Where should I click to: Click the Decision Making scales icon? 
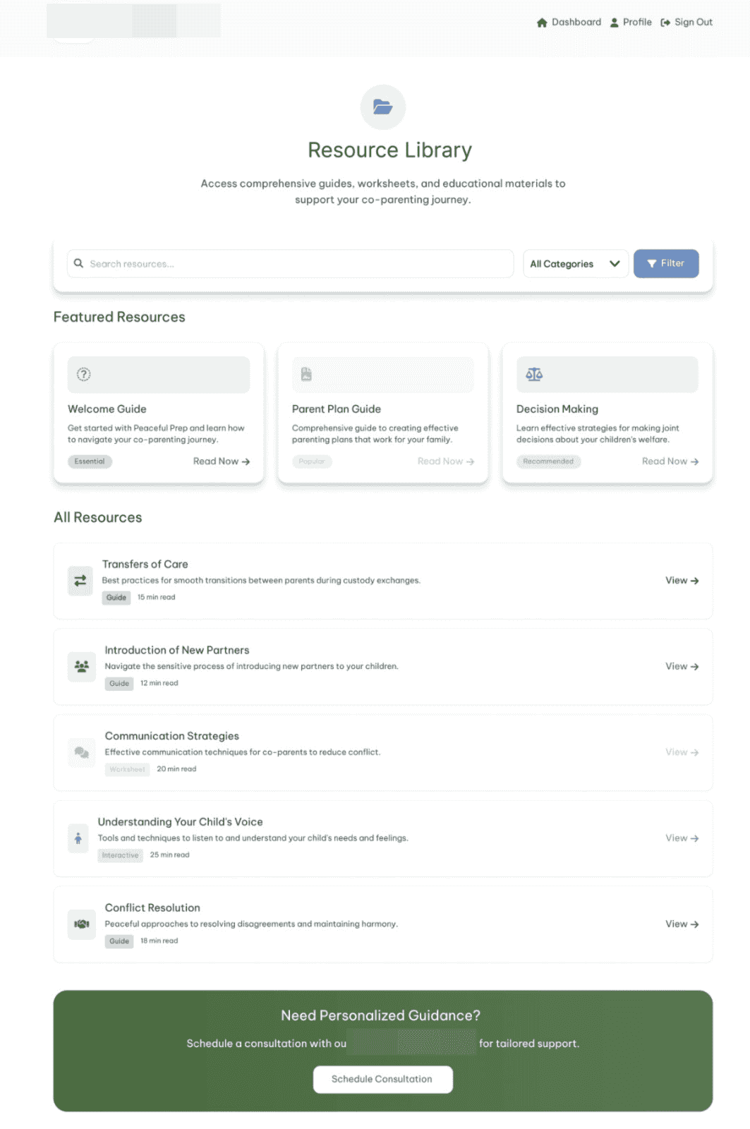click(x=534, y=374)
